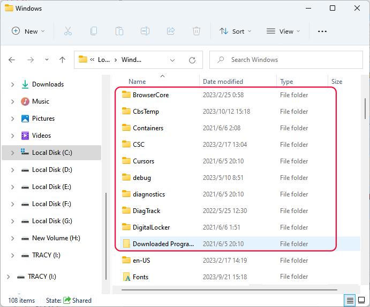
Task: Refresh the current folder view
Action: tap(192, 60)
